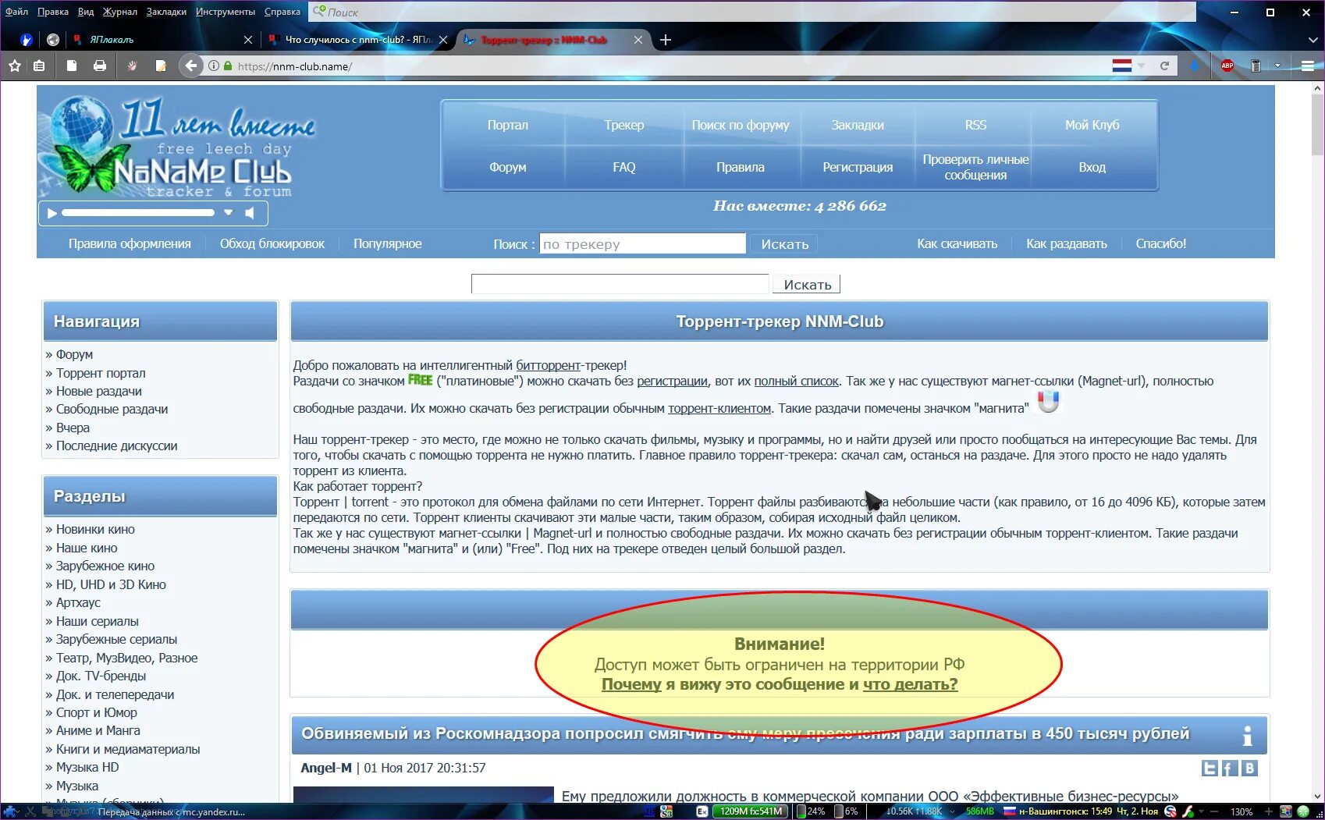Image resolution: width=1325 pixels, height=820 pixels.
Task: Click the Flash plugin icon in status bar
Action: point(1188,811)
